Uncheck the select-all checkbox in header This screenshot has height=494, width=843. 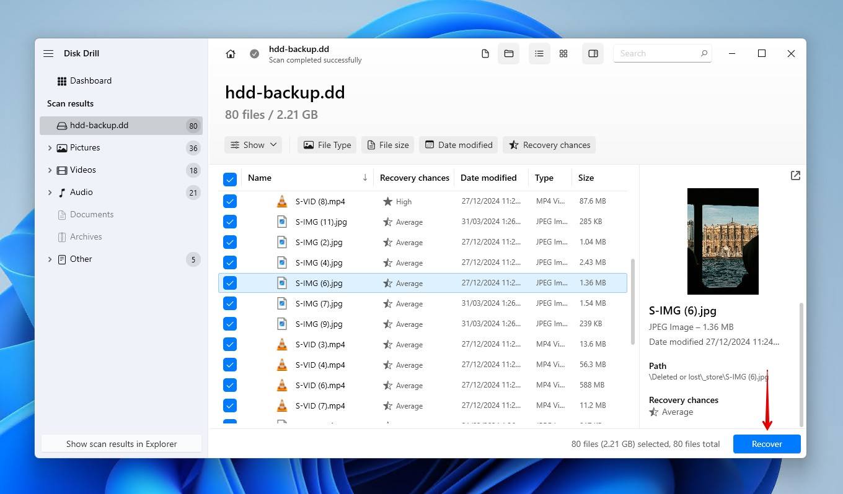point(230,179)
